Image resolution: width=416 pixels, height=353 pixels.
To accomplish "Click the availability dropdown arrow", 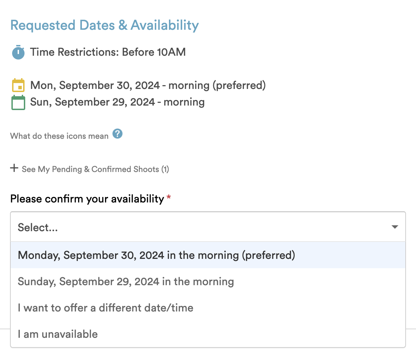I will point(395,227).
